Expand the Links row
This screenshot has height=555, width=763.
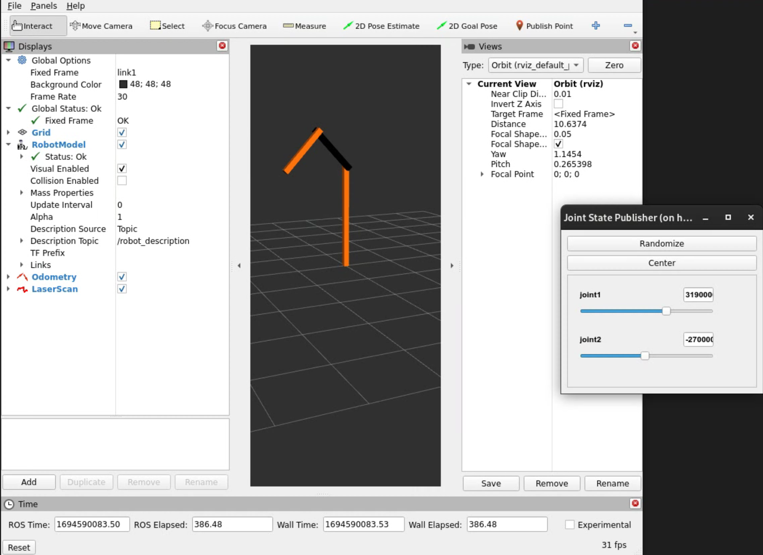coord(22,265)
